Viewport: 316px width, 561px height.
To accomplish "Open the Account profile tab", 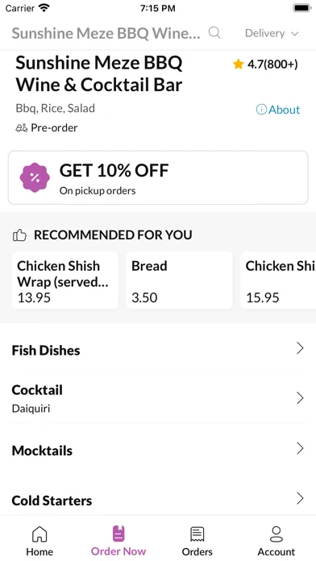I will pyautogui.click(x=276, y=541).
